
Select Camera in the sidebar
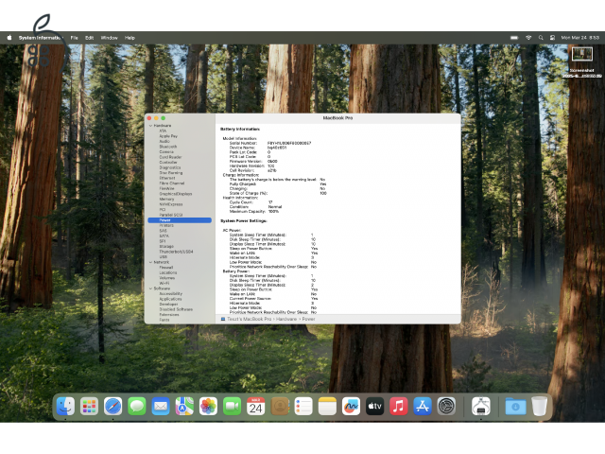pyautogui.click(x=166, y=151)
